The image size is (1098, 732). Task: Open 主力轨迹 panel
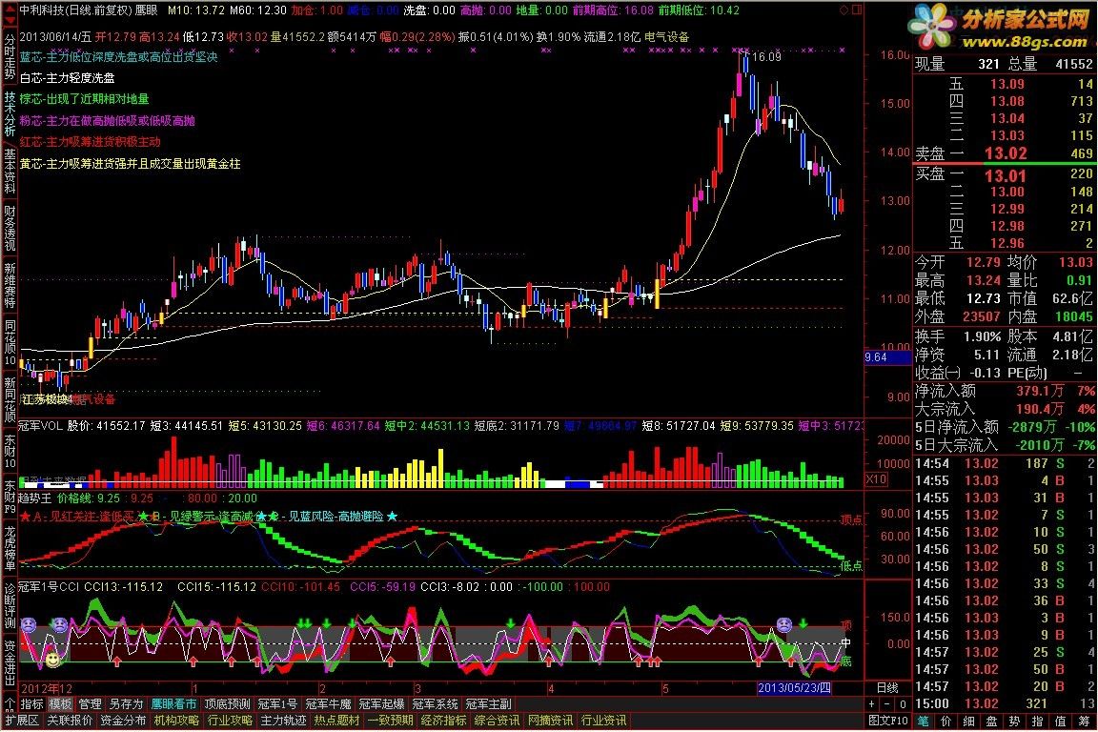(x=283, y=721)
